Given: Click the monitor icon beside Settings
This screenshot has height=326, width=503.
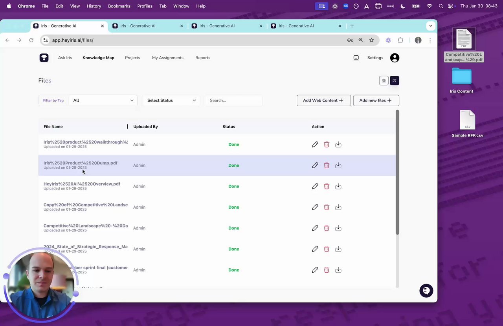Looking at the screenshot, I should (356, 58).
